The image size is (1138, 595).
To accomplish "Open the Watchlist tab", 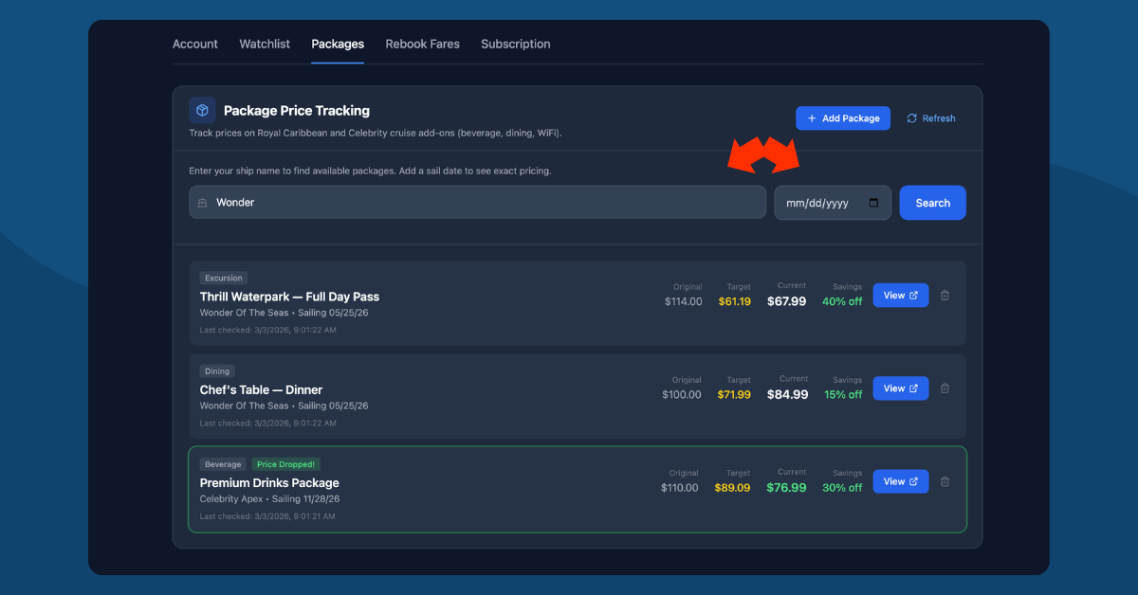I will click(x=265, y=44).
